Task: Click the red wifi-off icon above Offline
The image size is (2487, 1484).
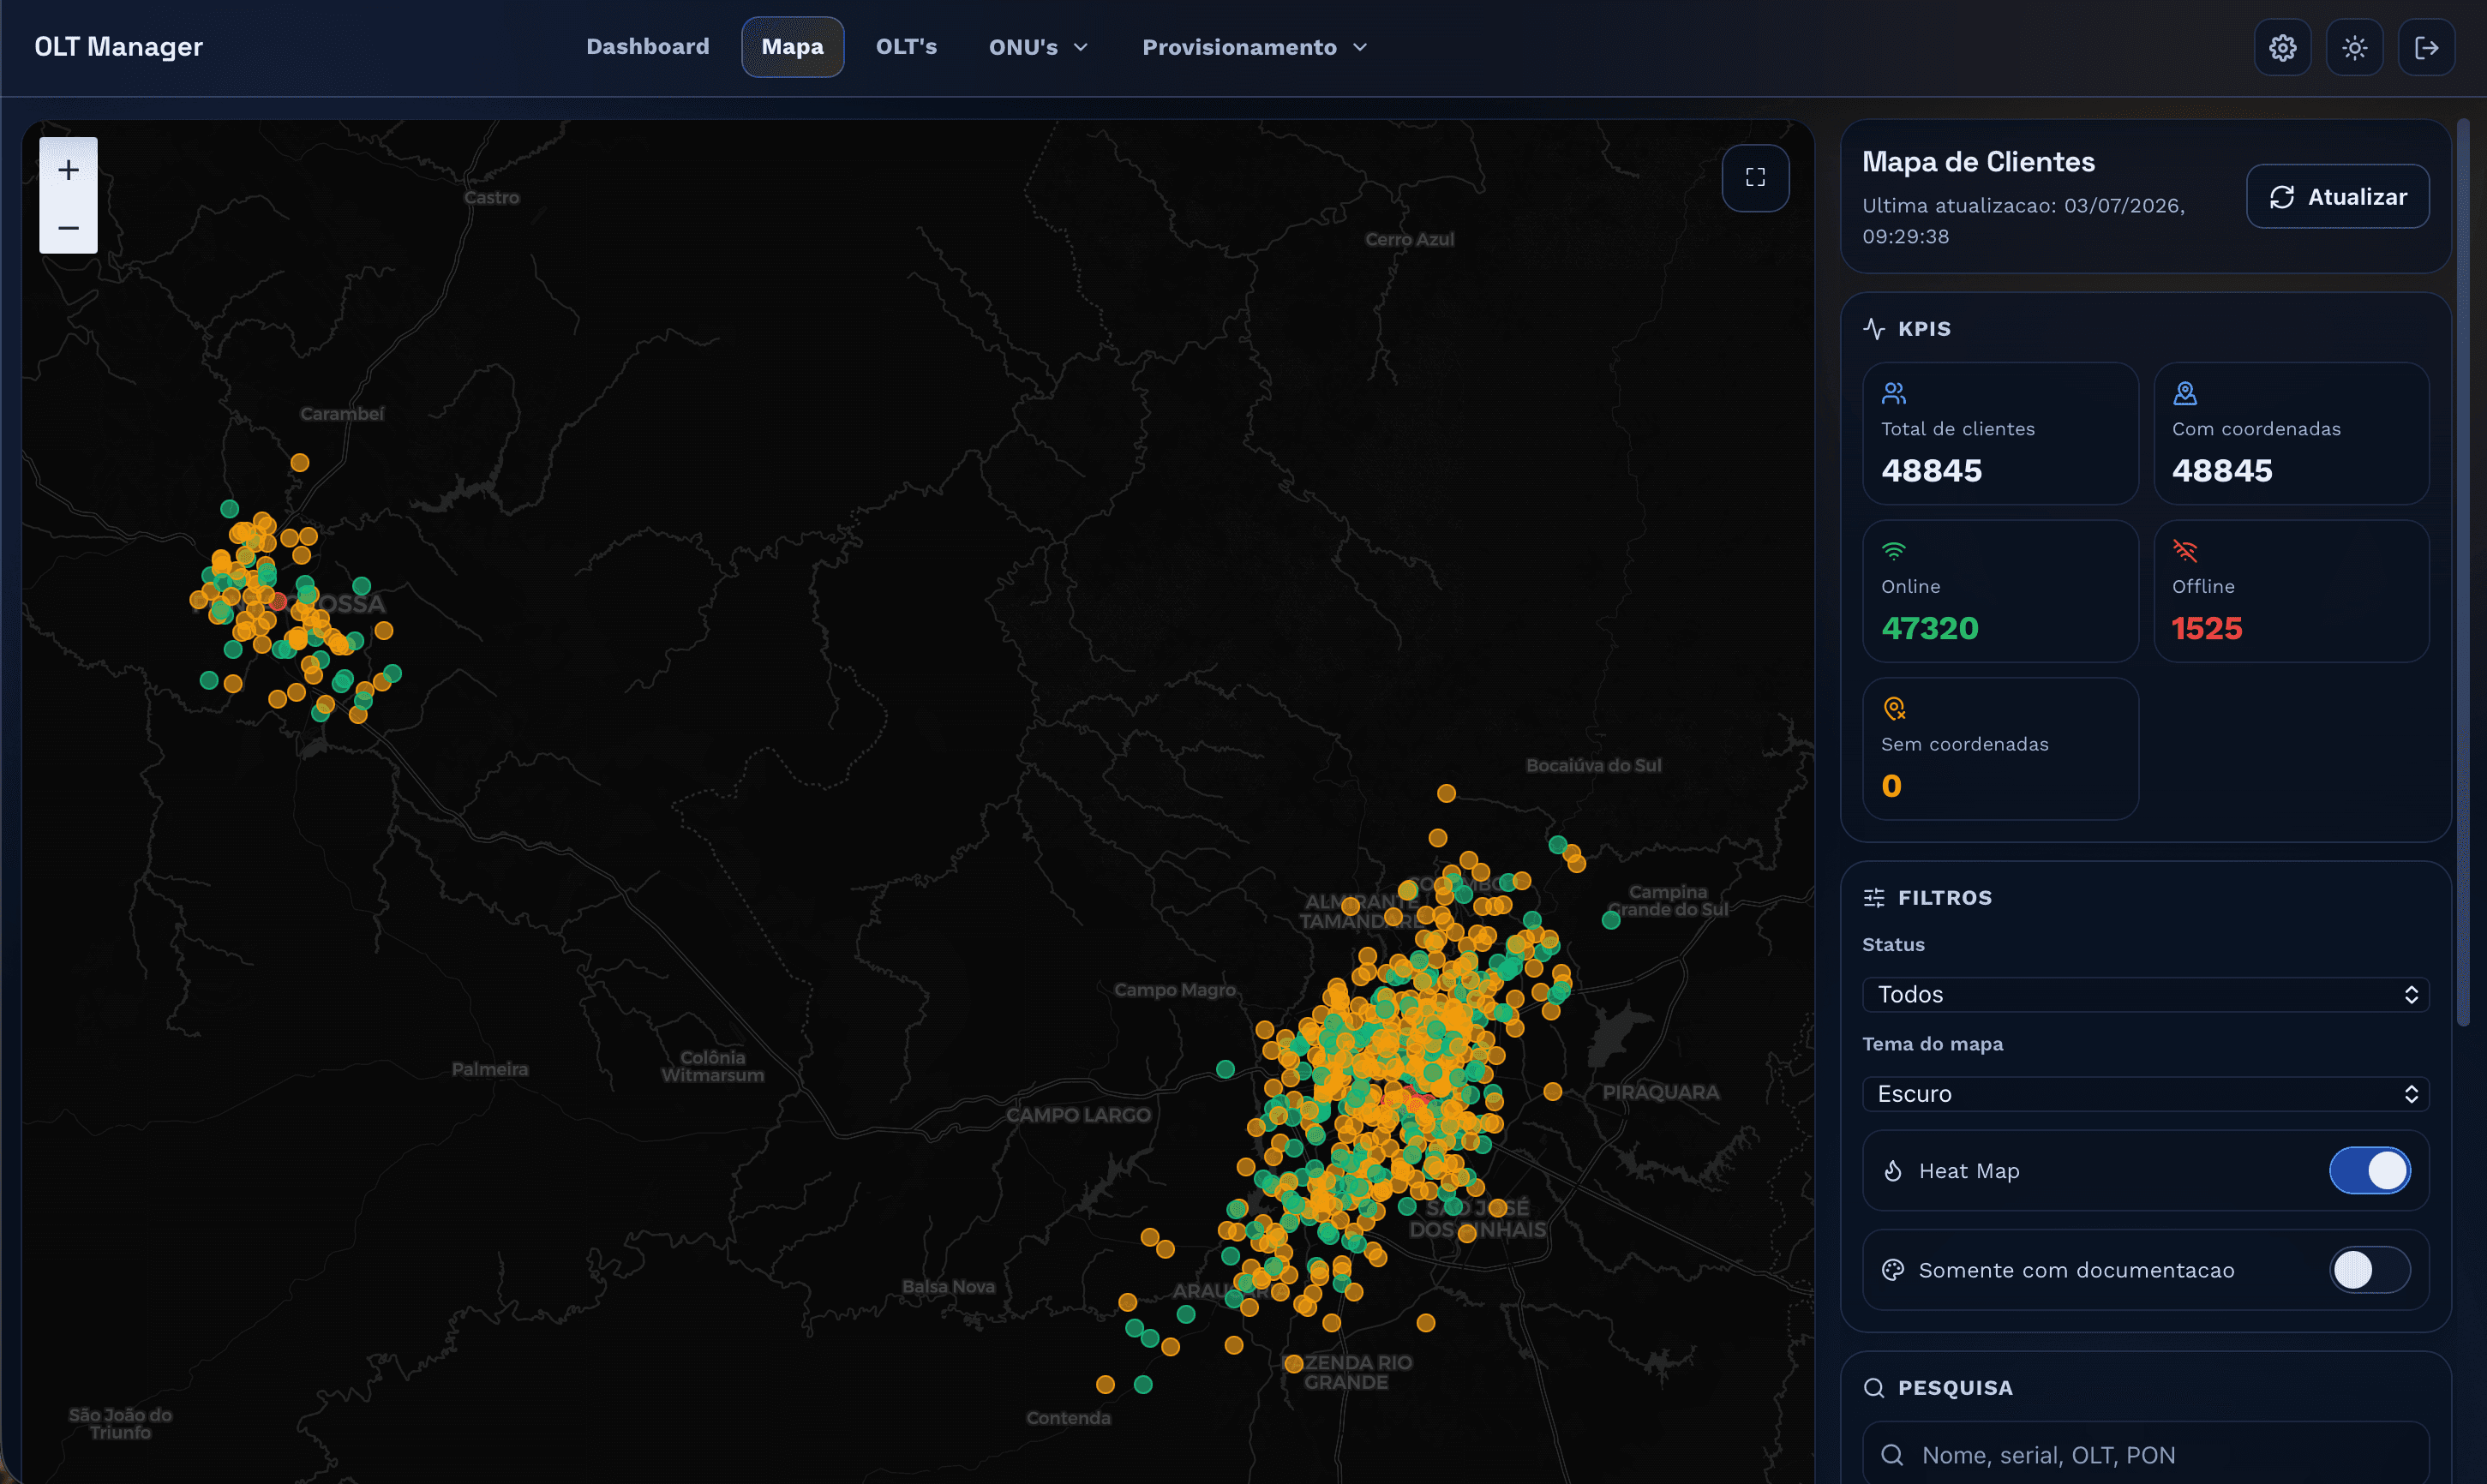Action: (2185, 551)
